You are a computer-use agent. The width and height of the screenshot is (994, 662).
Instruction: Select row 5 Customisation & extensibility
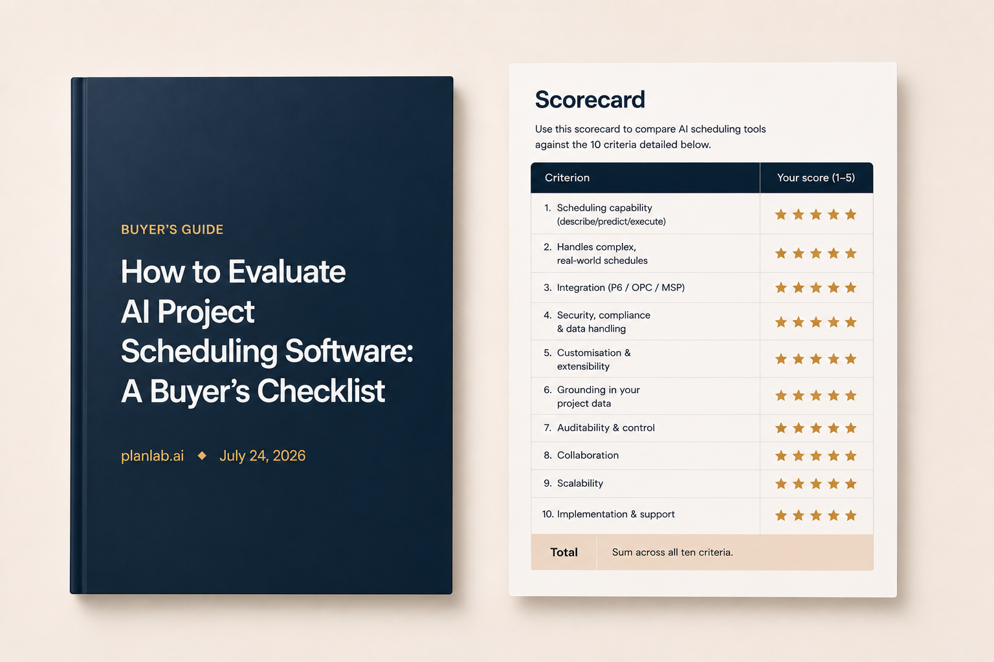pyautogui.click(x=702, y=359)
